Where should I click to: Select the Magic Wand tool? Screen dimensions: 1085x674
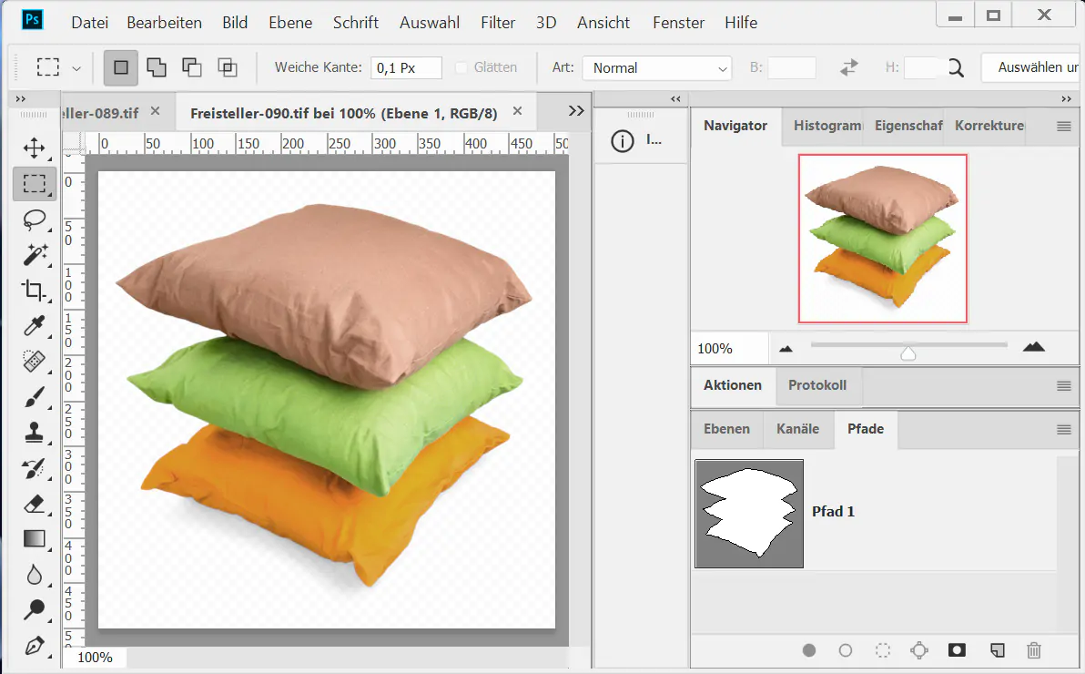(x=34, y=255)
